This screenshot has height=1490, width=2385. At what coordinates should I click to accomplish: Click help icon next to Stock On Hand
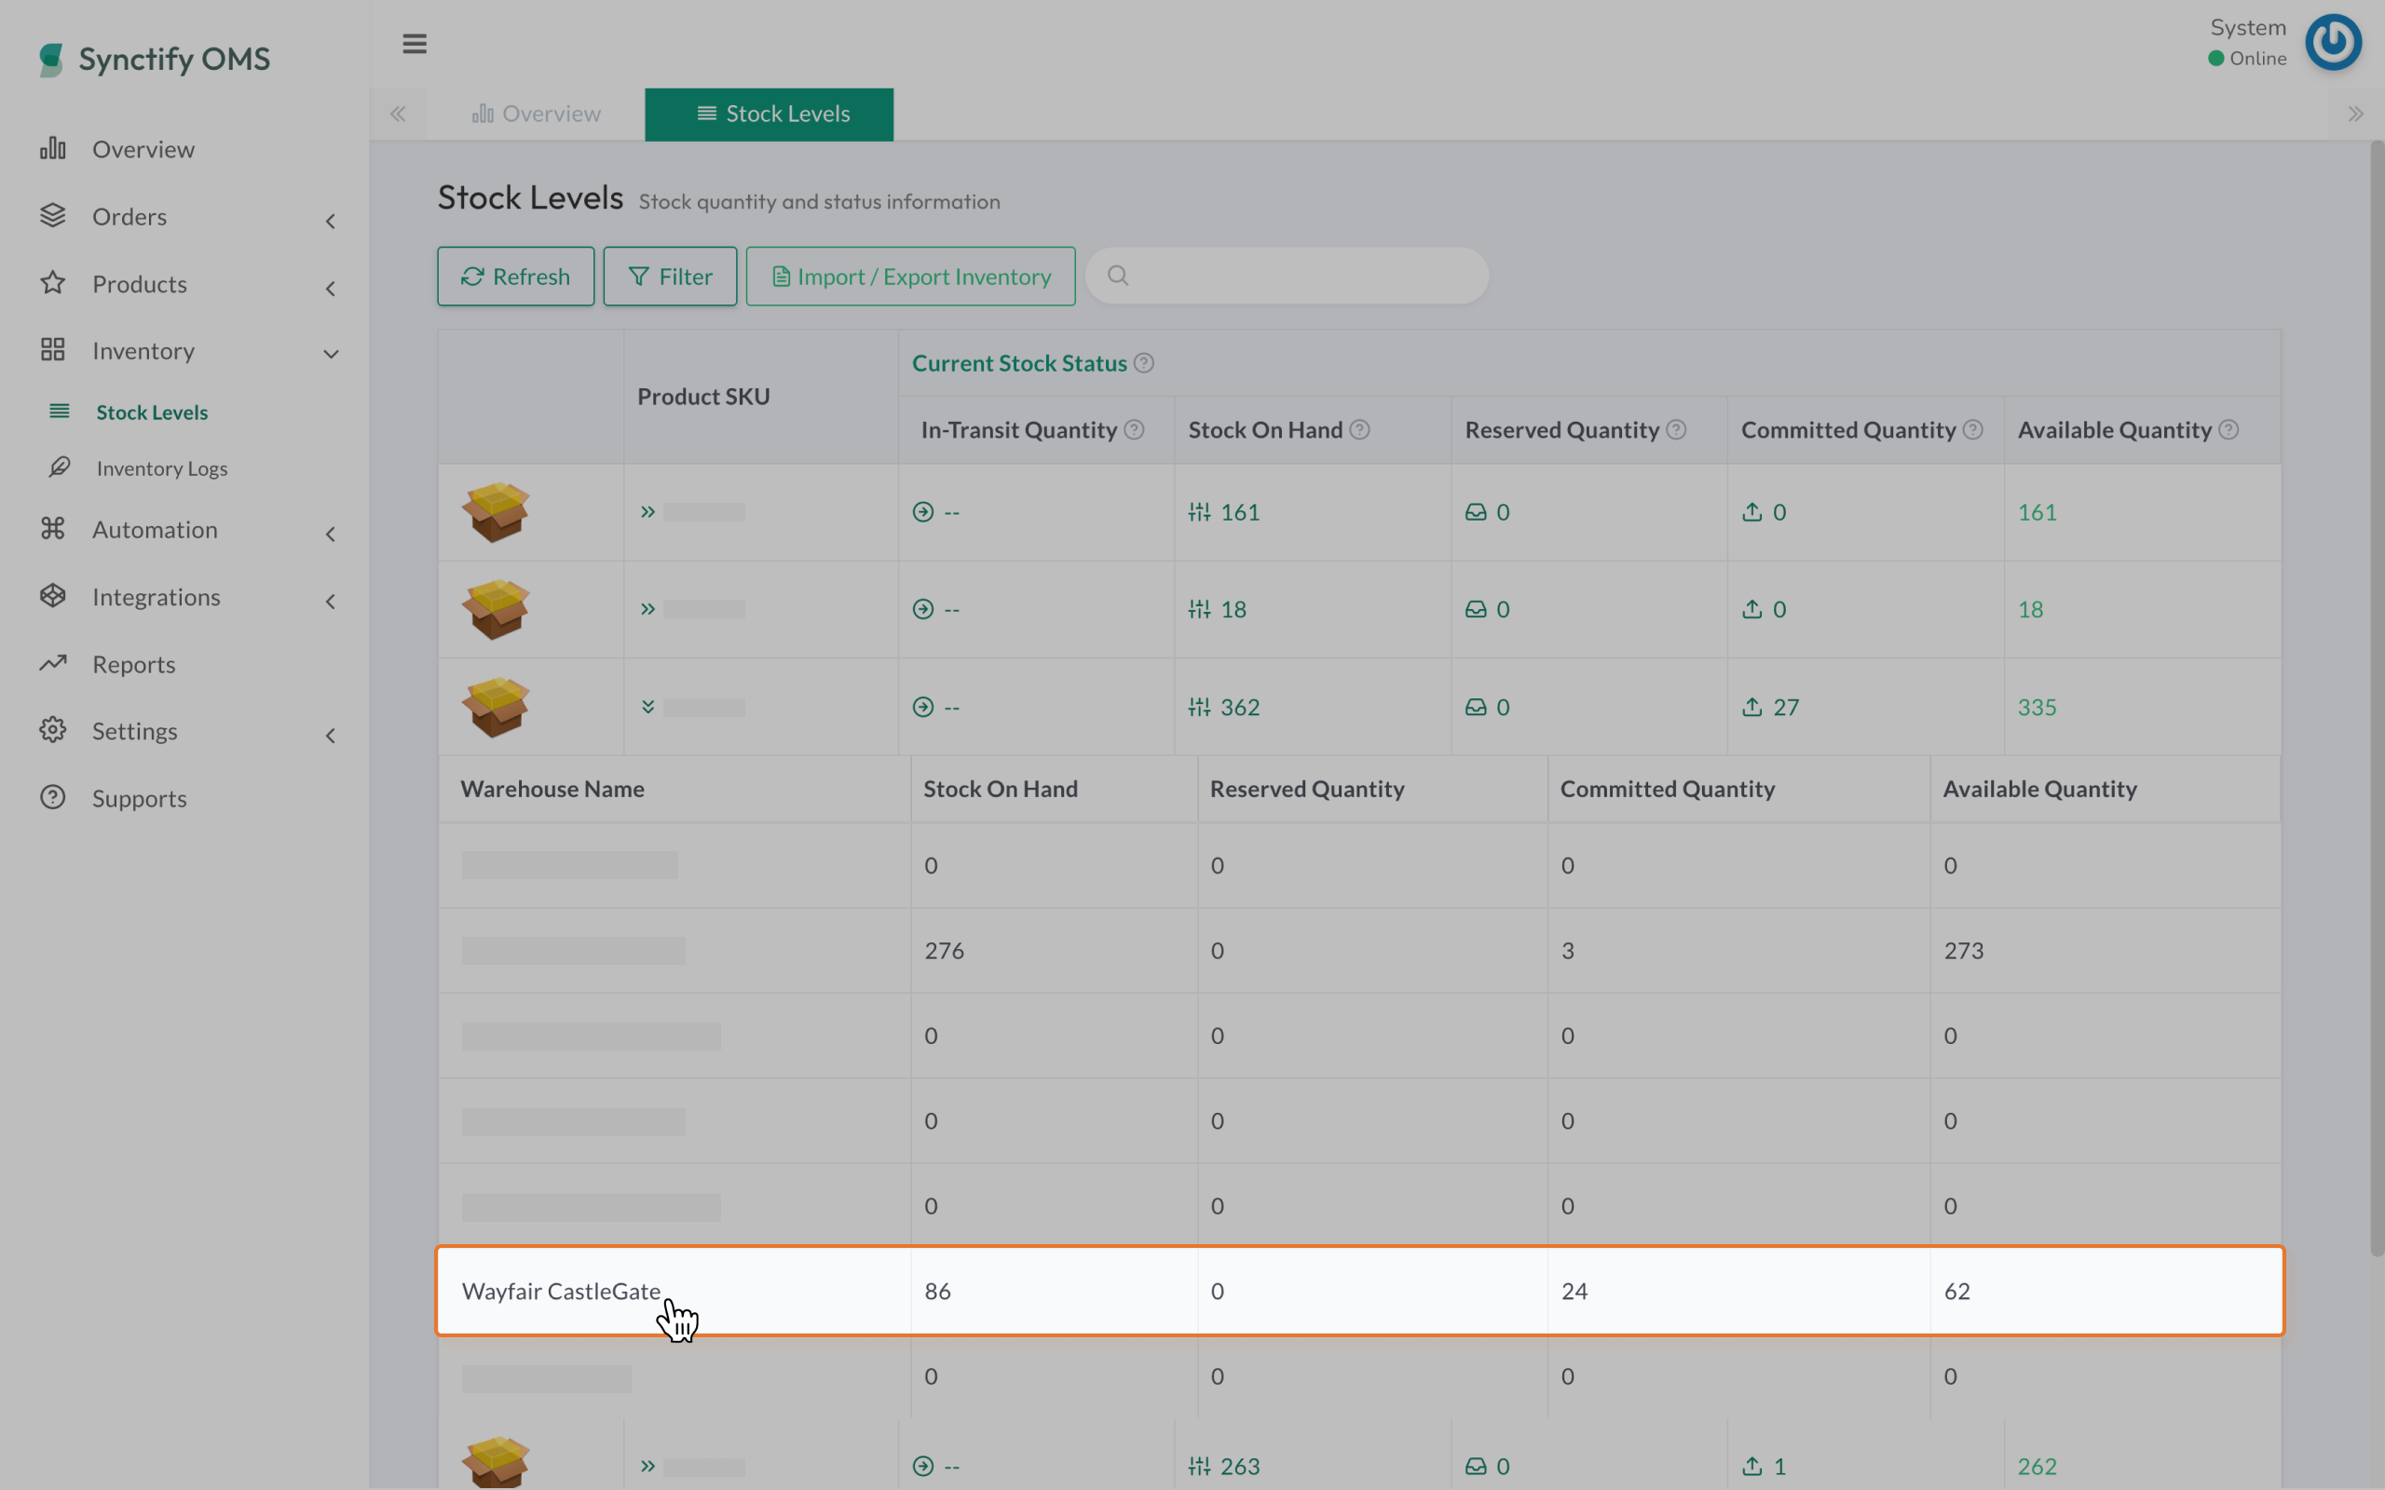(1359, 429)
